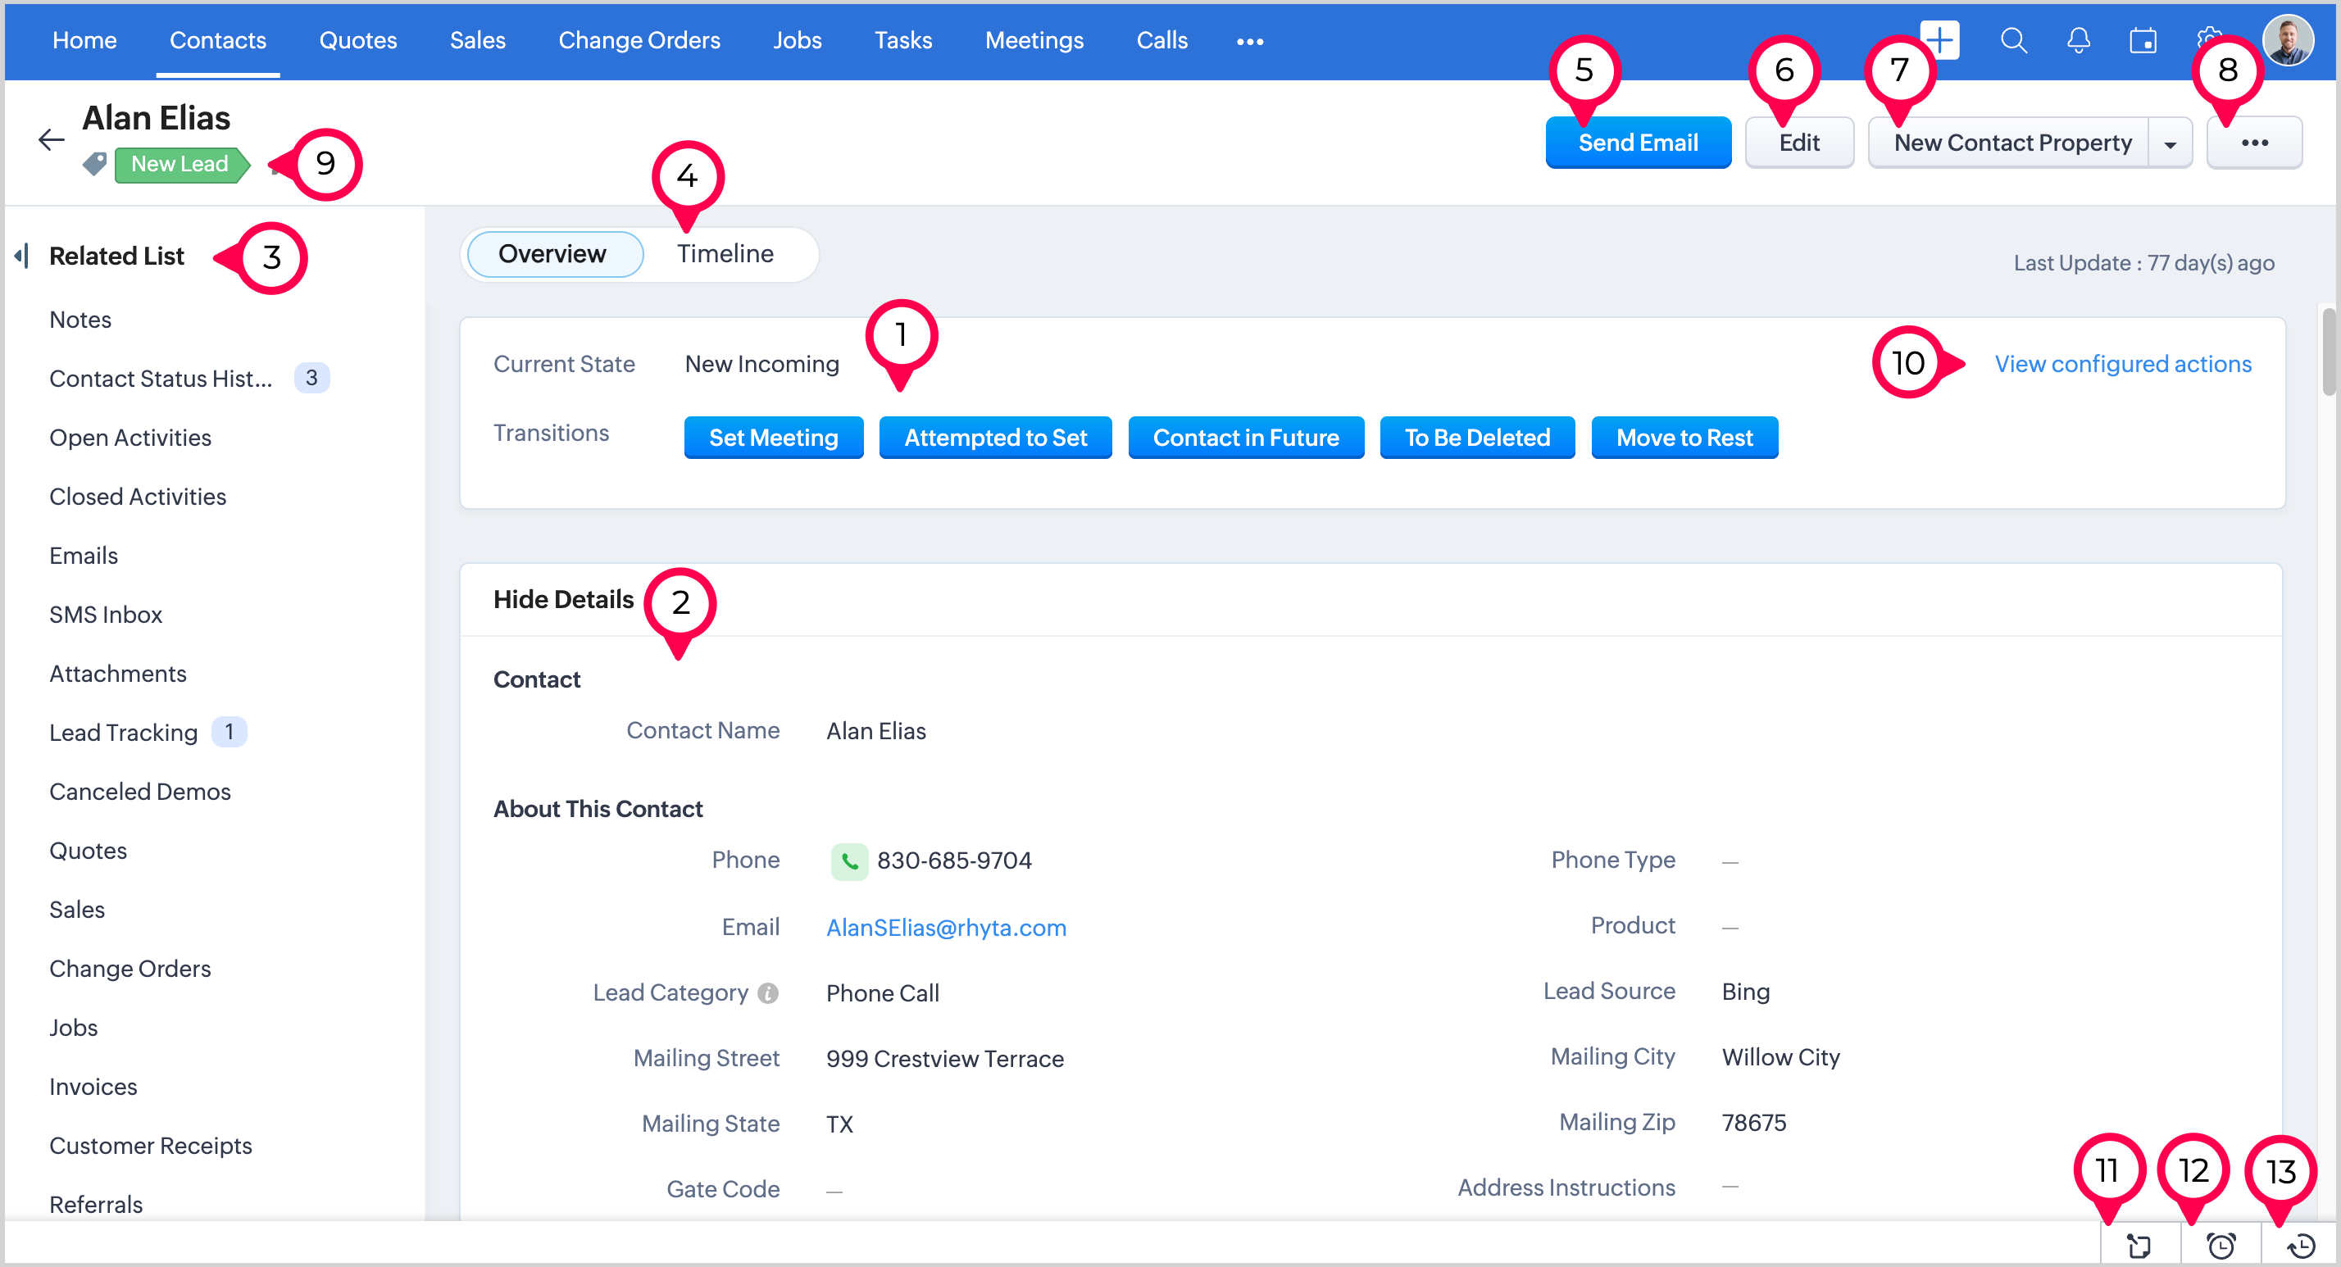Switch to the Timeline tab
Screen dimensions: 2341x1267
coord(725,255)
